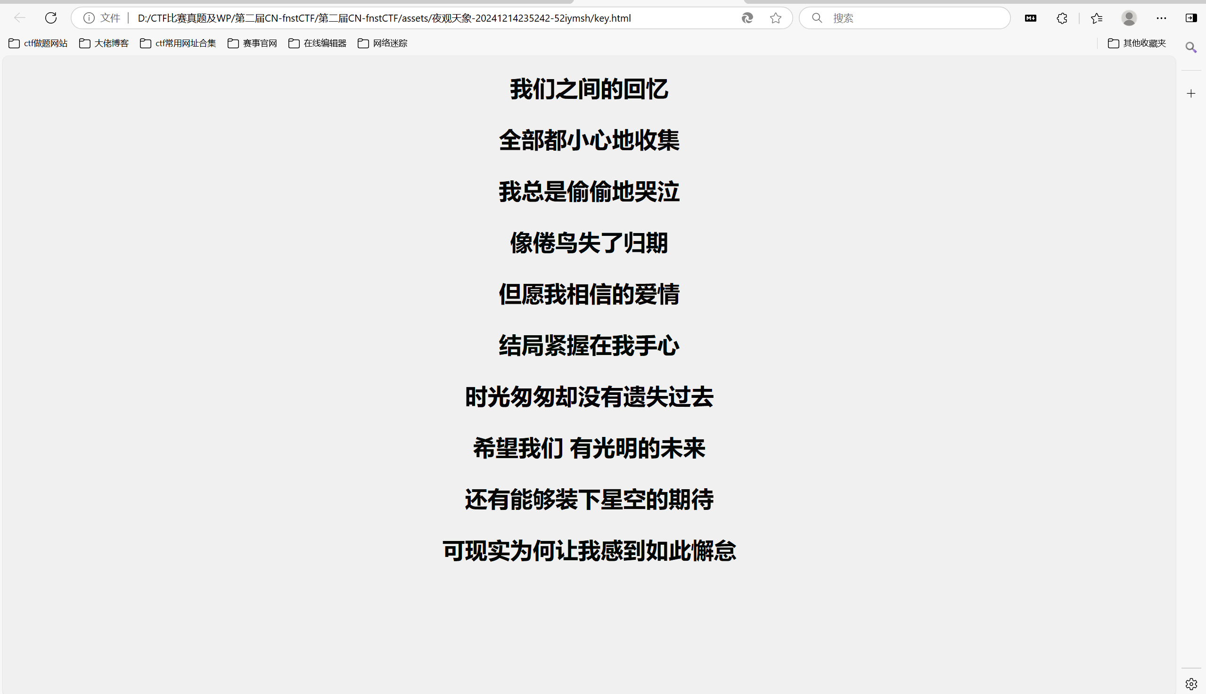Open the ctf常用网址合集 bookmark folder
This screenshot has width=1206, height=694.
[178, 43]
